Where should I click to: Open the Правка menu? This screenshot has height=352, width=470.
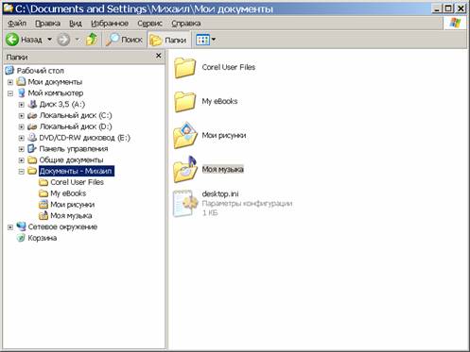point(47,24)
